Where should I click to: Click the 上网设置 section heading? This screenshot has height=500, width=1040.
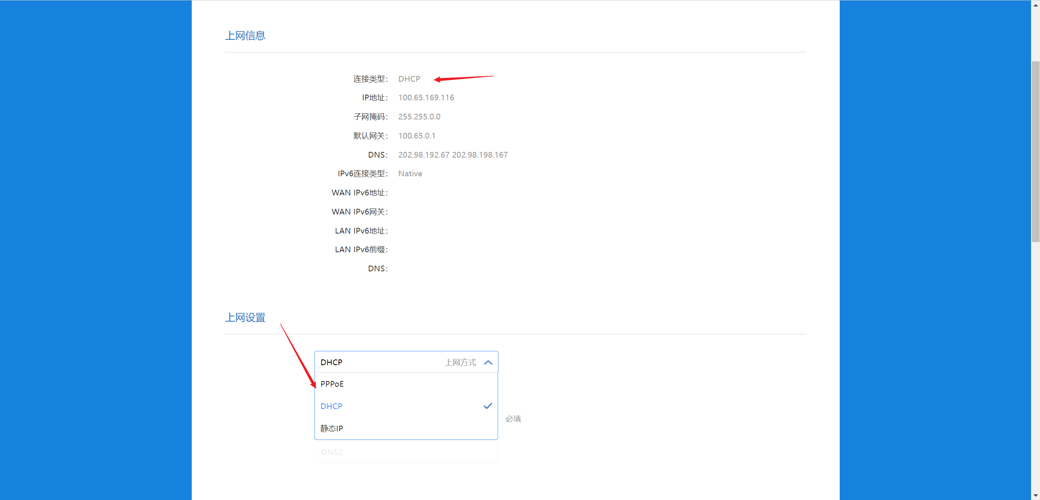tap(245, 318)
